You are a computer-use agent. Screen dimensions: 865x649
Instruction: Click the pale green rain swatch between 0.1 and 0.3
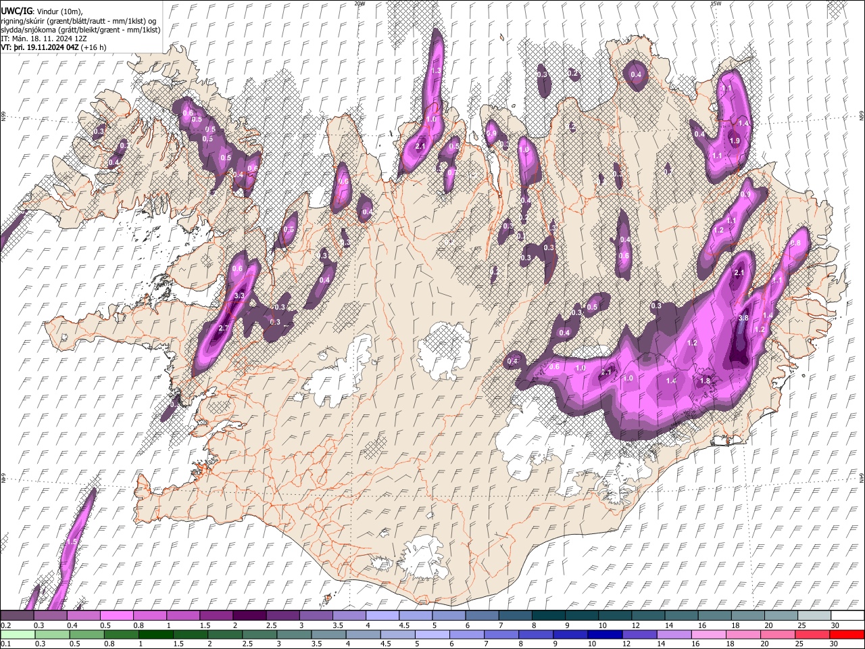(17, 634)
